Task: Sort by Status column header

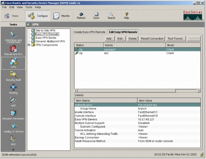Action: 89,45
